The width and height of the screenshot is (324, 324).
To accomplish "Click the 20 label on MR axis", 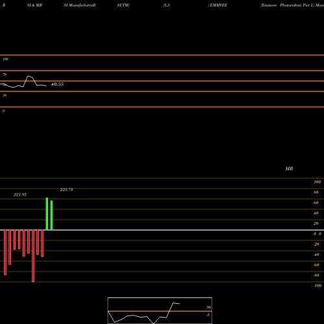I will pos(316,224).
